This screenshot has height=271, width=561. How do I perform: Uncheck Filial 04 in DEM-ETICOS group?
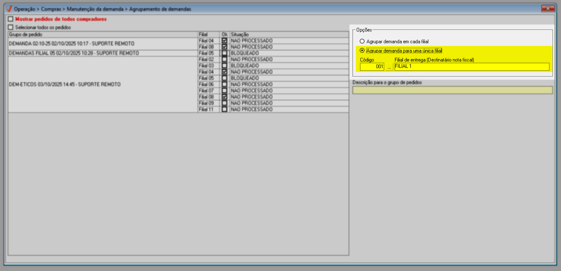pyautogui.click(x=224, y=72)
